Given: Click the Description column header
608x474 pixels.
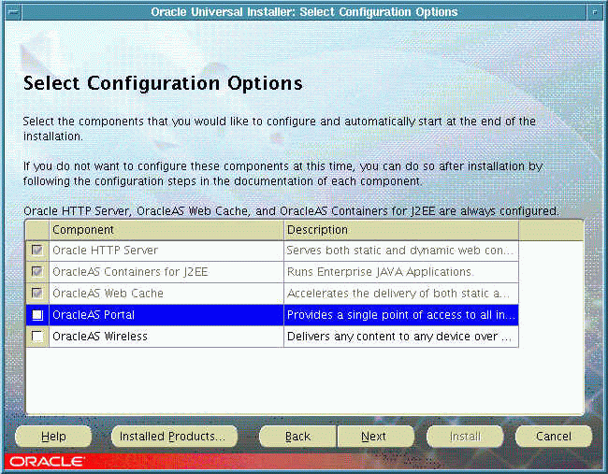Looking at the screenshot, I should click(x=401, y=230).
